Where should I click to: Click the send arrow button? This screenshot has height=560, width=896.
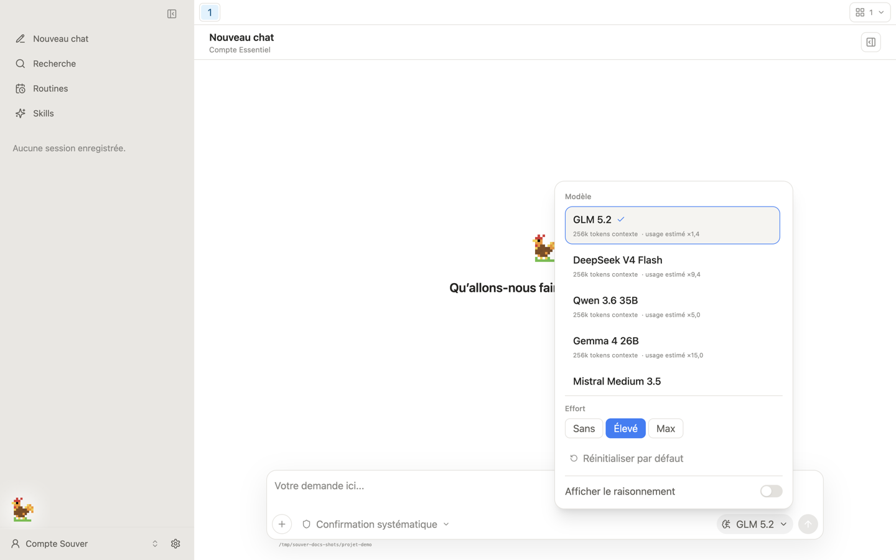point(808,524)
